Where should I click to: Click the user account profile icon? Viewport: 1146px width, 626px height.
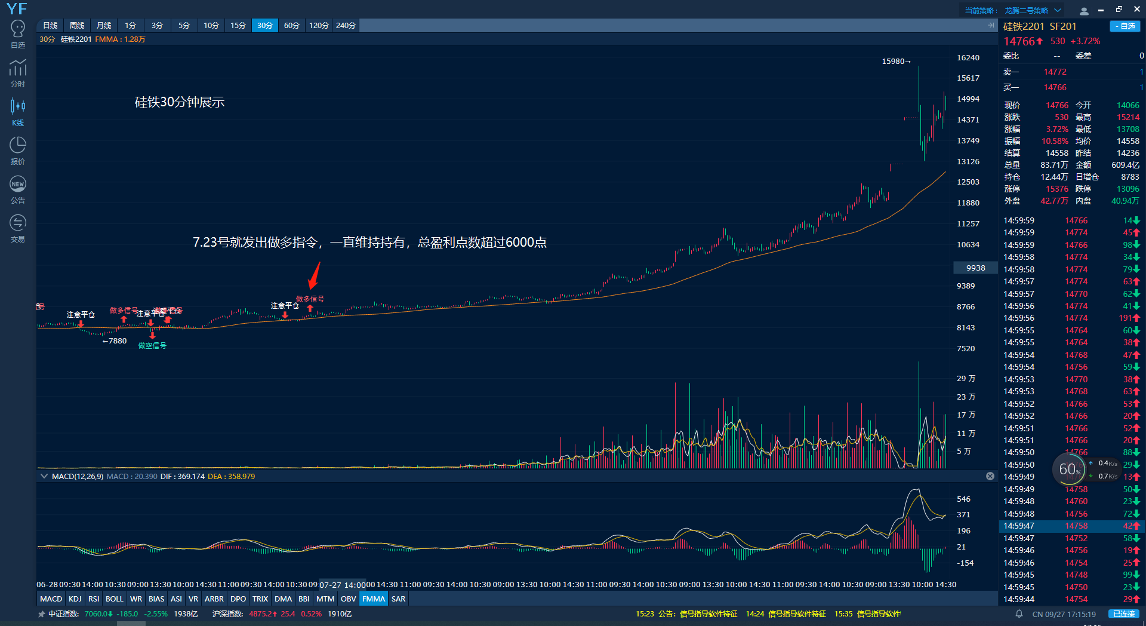[x=1084, y=11]
